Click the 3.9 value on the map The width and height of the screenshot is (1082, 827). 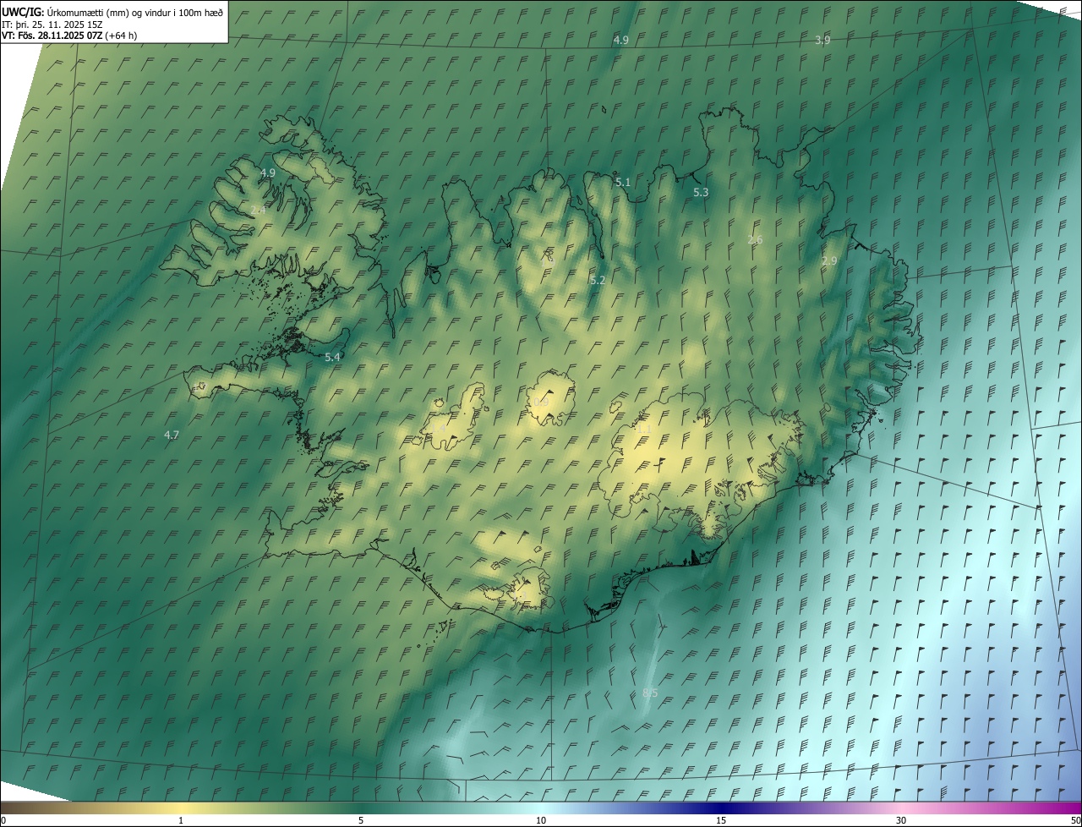pos(822,41)
